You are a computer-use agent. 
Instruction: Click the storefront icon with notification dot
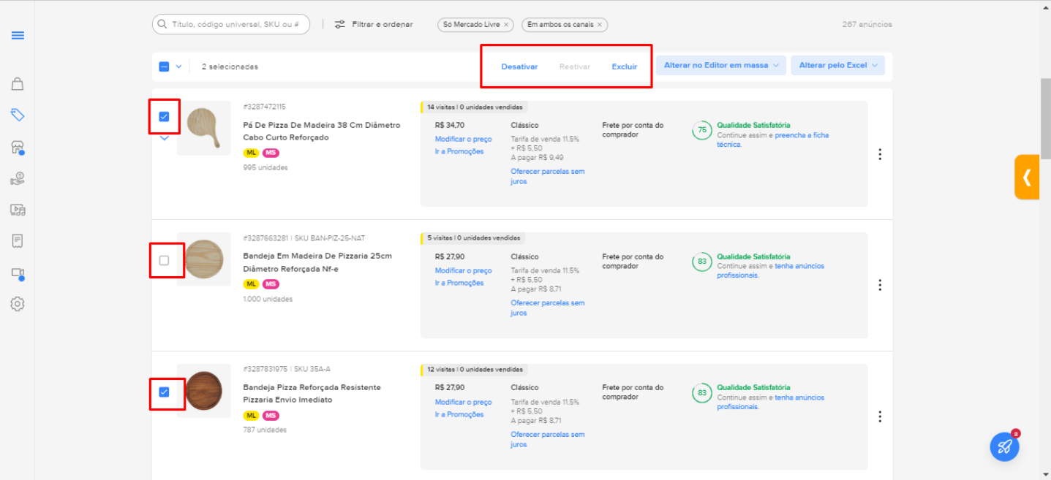coord(17,146)
